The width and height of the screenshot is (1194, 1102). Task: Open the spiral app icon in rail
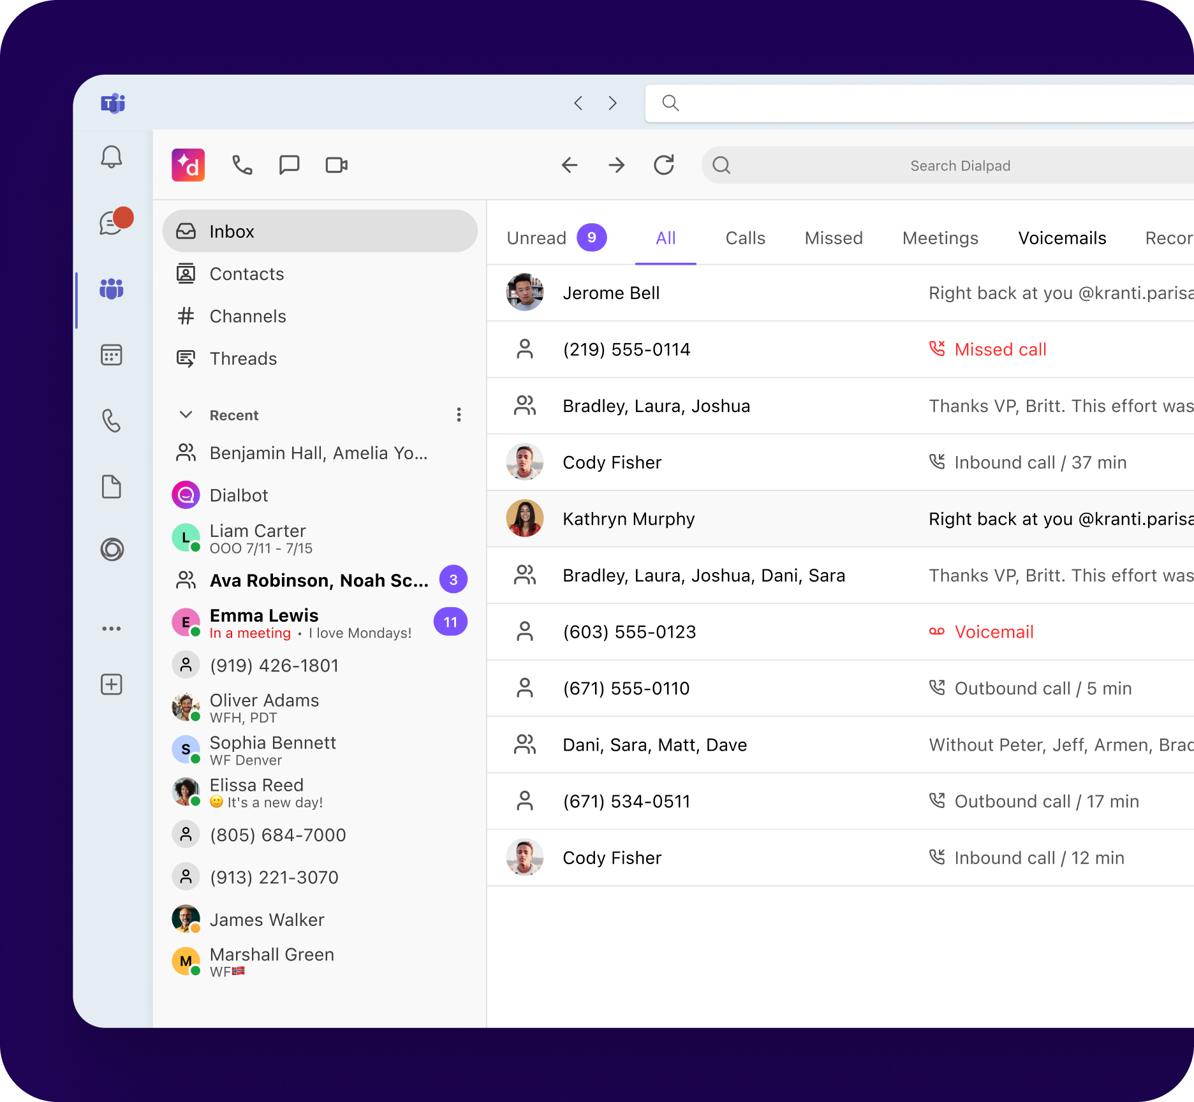pyautogui.click(x=112, y=549)
